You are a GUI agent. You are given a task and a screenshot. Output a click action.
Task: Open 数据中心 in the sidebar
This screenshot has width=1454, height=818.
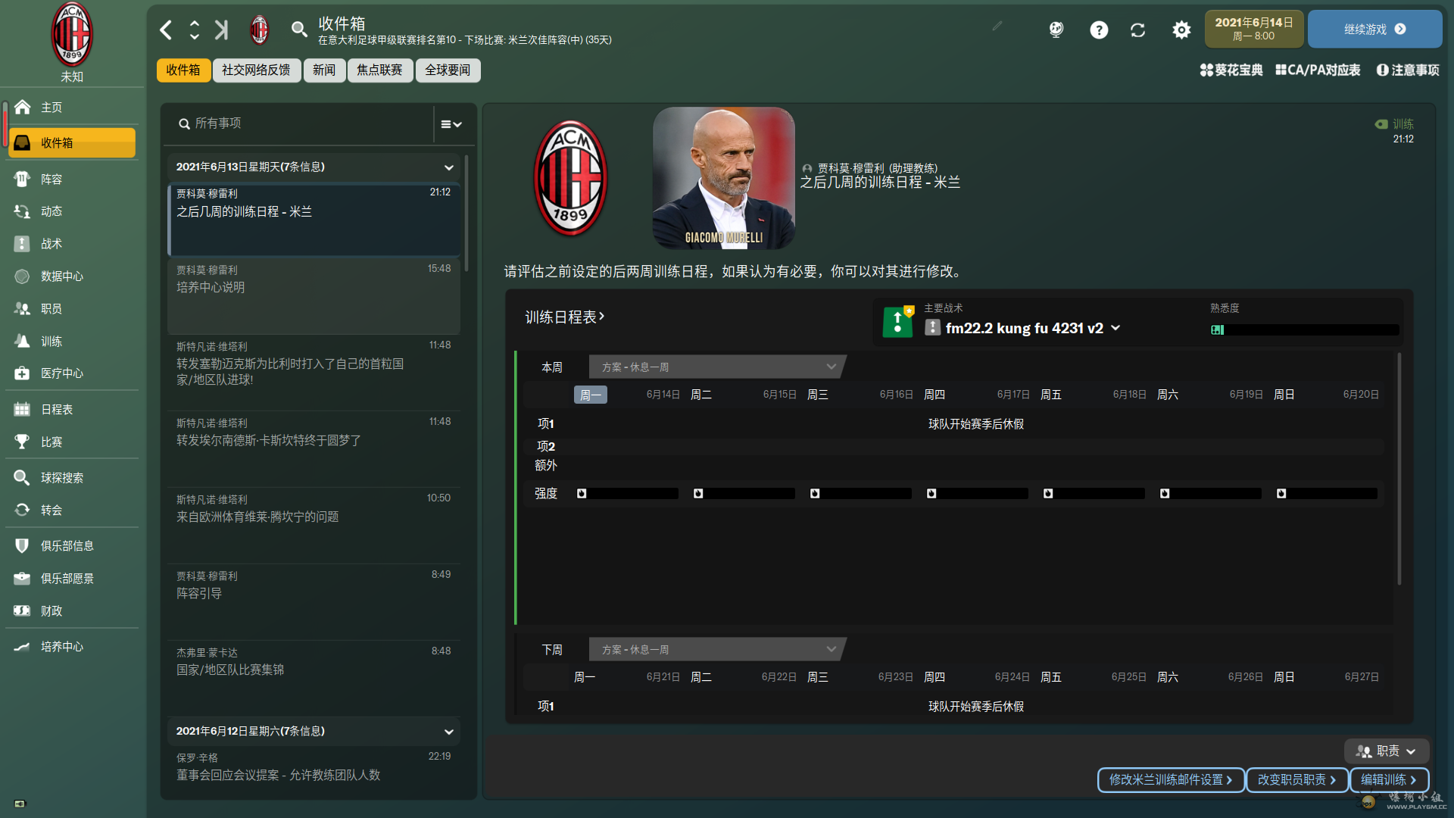pos(72,276)
